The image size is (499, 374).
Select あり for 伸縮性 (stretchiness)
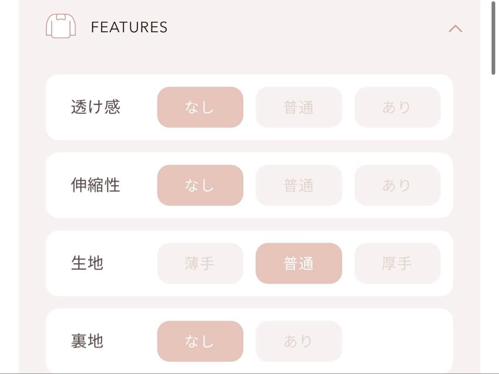click(397, 185)
